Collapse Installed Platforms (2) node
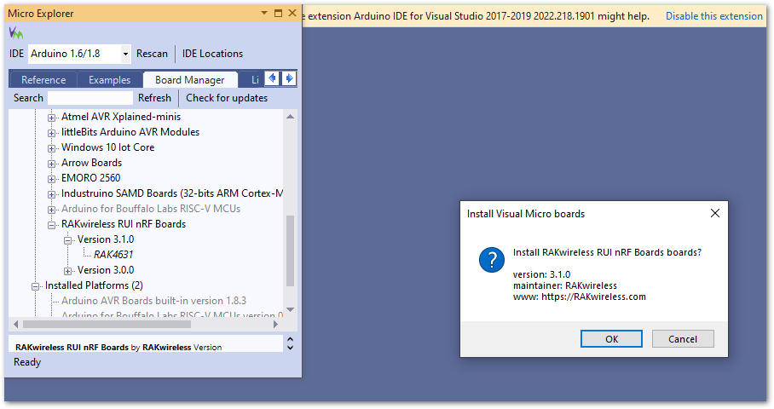The image size is (774, 409). coord(35,285)
